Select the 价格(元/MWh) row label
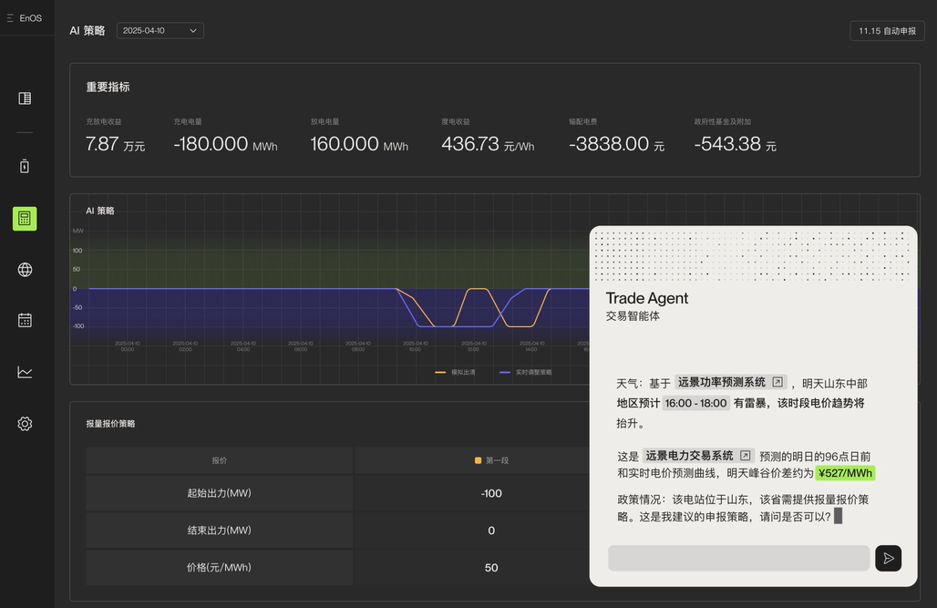Screen dimensions: 937x608 click(x=220, y=567)
